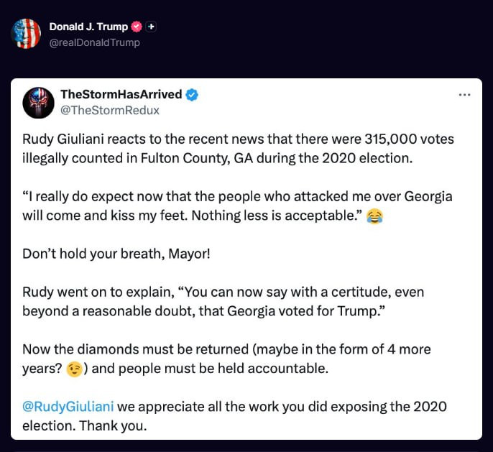Open TheStormHasArrived display name
This screenshot has width=493, height=452.
[x=121, y=95]
